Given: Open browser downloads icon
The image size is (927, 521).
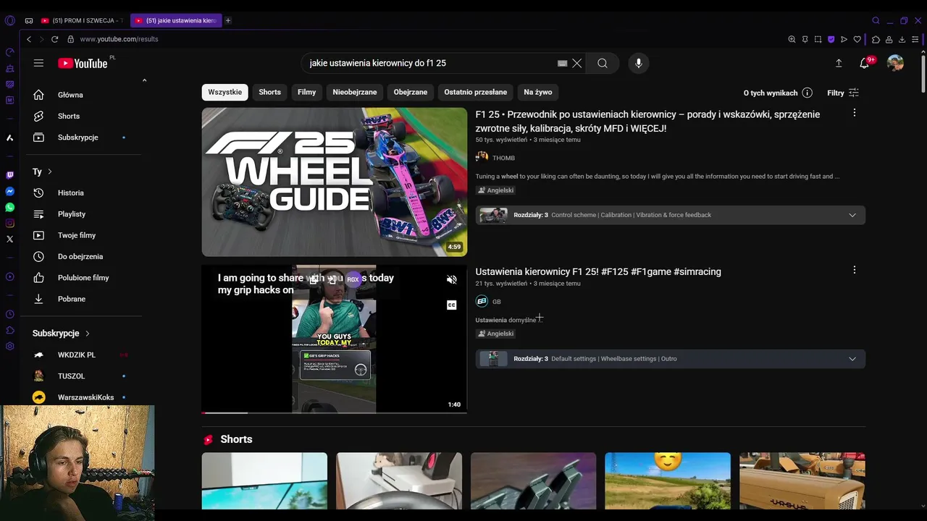Looking at the screenshot, I should coord(902,39).
